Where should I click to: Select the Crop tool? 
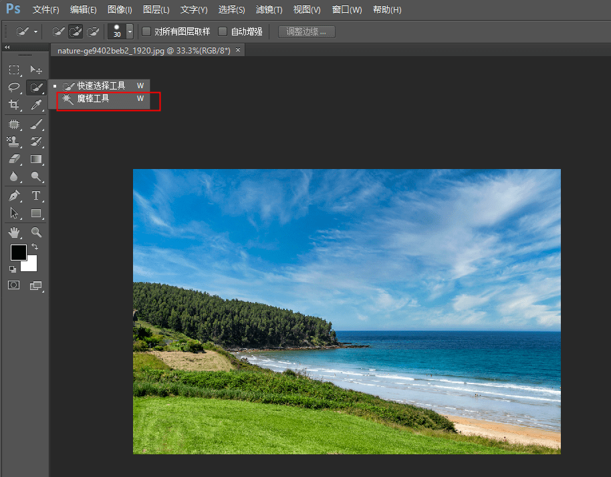click(14, 105)
